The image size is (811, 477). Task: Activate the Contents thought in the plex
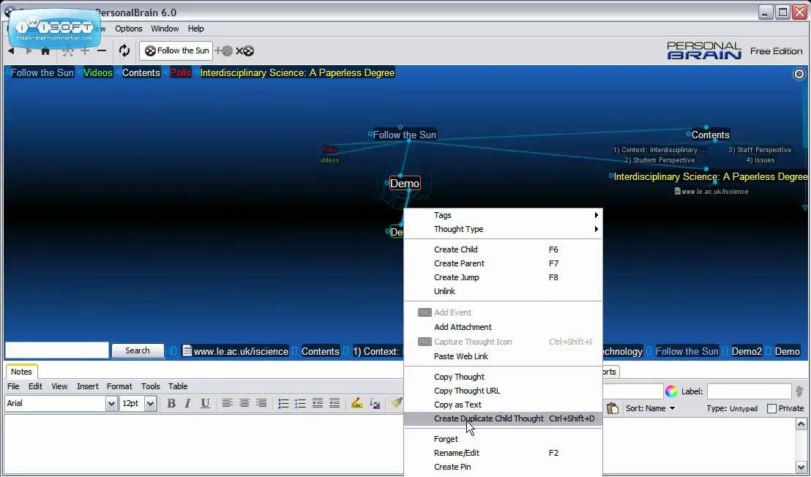click(x=710, y=135)
